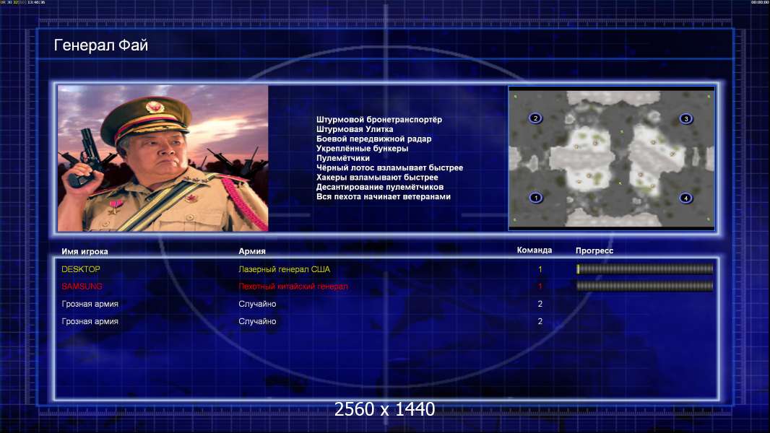Click 'Вся пехота начинает ветеранами' line
The height and width of the screenshot is (433, 770).
coord(383,196)
